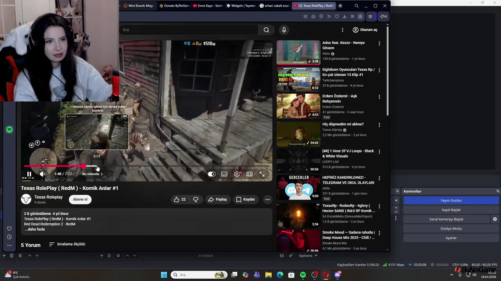Open OBS Ayarlar settings button
The height and width of the screenshot is (281, 501).
tap(451, 238)
